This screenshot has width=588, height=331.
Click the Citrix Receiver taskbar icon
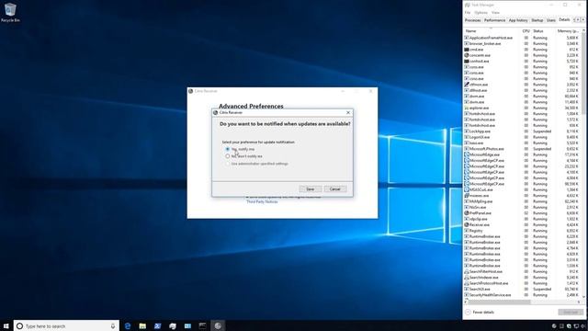click(x=218, y=325)
